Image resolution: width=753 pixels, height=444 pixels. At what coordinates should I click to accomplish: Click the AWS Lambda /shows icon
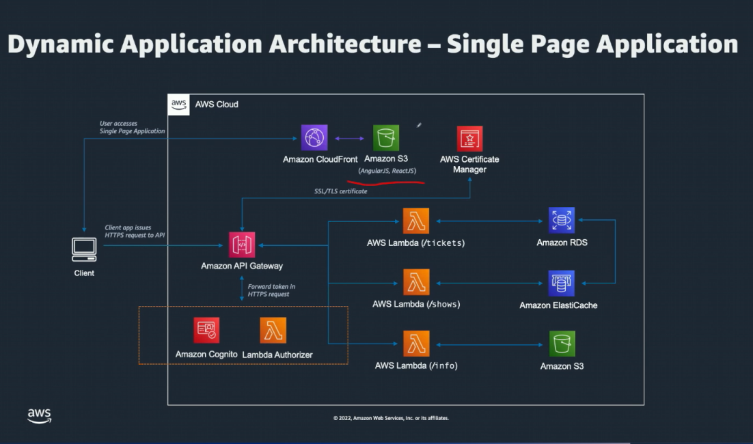click(416, 282)
